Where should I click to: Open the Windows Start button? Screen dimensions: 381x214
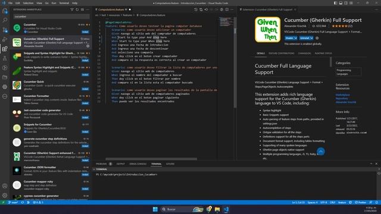coord(155,209)
